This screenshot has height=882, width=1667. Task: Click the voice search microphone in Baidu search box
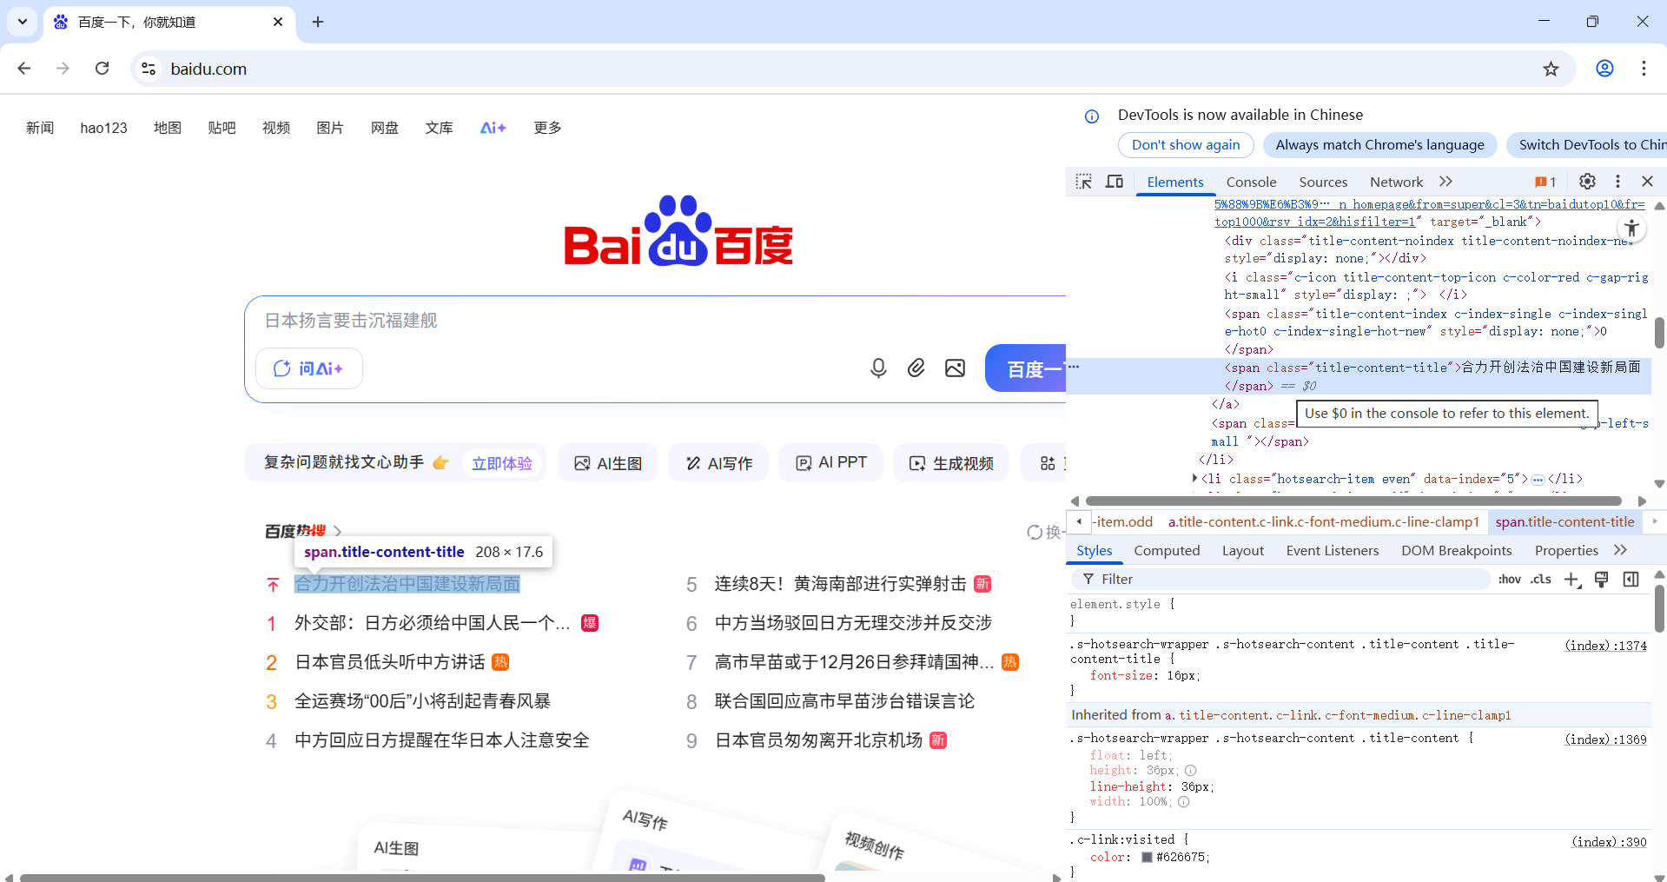(x=878, y=368)
